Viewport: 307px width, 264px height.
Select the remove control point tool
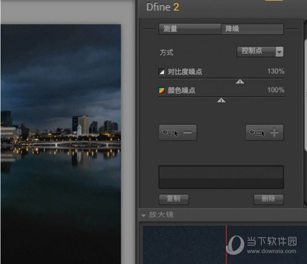coord(178,133)
